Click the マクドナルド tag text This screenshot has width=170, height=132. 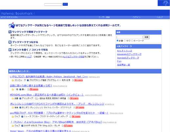66,108
